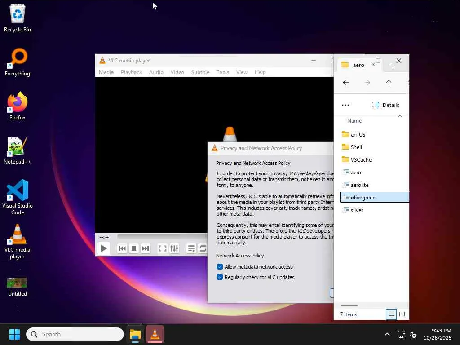The image size is (460, 345).
Task: Open the View menu in VLC
Action: click(242, 72)
